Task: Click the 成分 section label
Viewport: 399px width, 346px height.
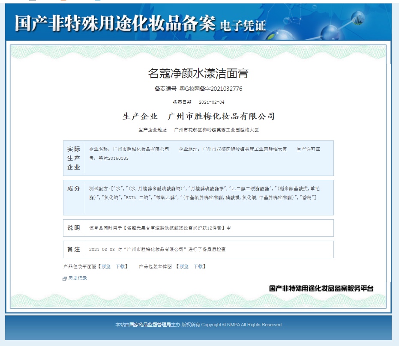Action: click(x=74, y=188)
